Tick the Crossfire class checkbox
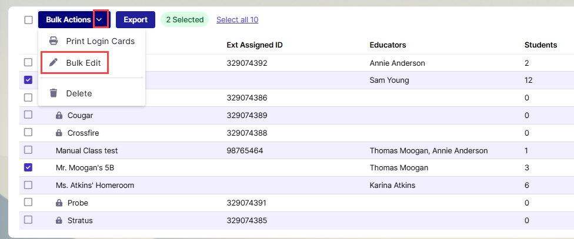This screenshot has height=239, width=574. 28,132
